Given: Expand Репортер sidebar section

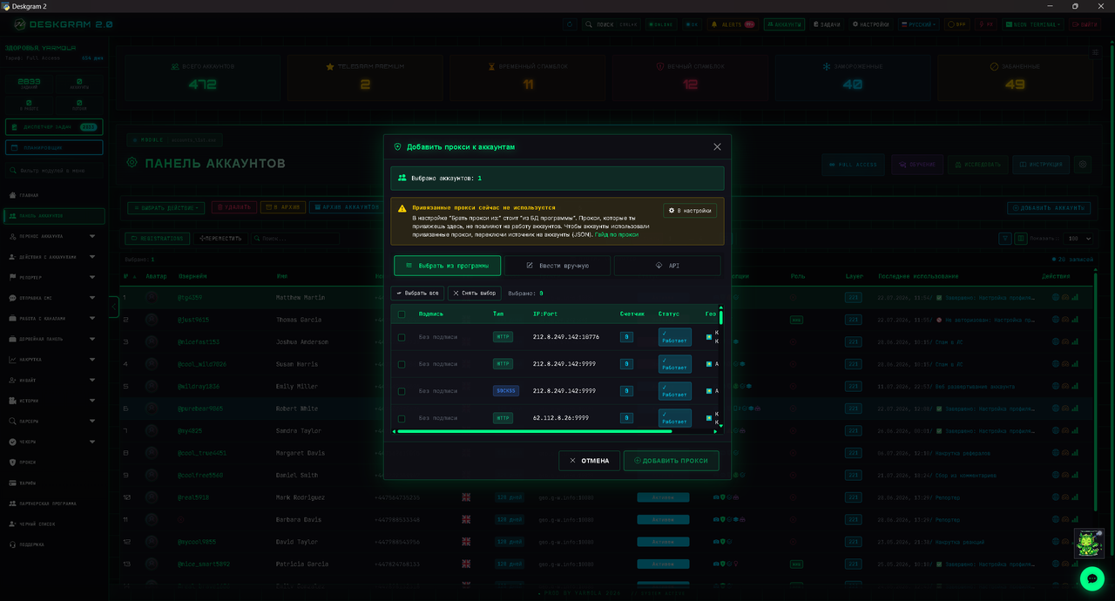Looking at the screenshot, I should point(54,277).
